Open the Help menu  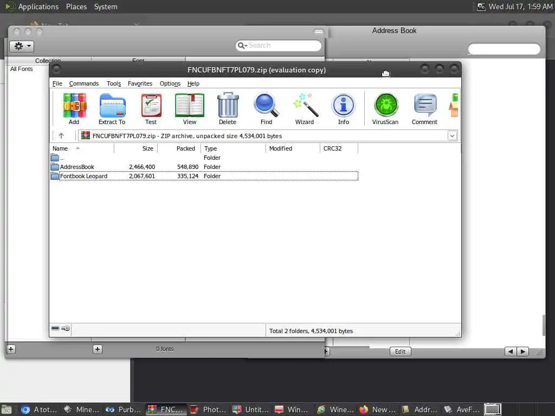tap(193, 83)
